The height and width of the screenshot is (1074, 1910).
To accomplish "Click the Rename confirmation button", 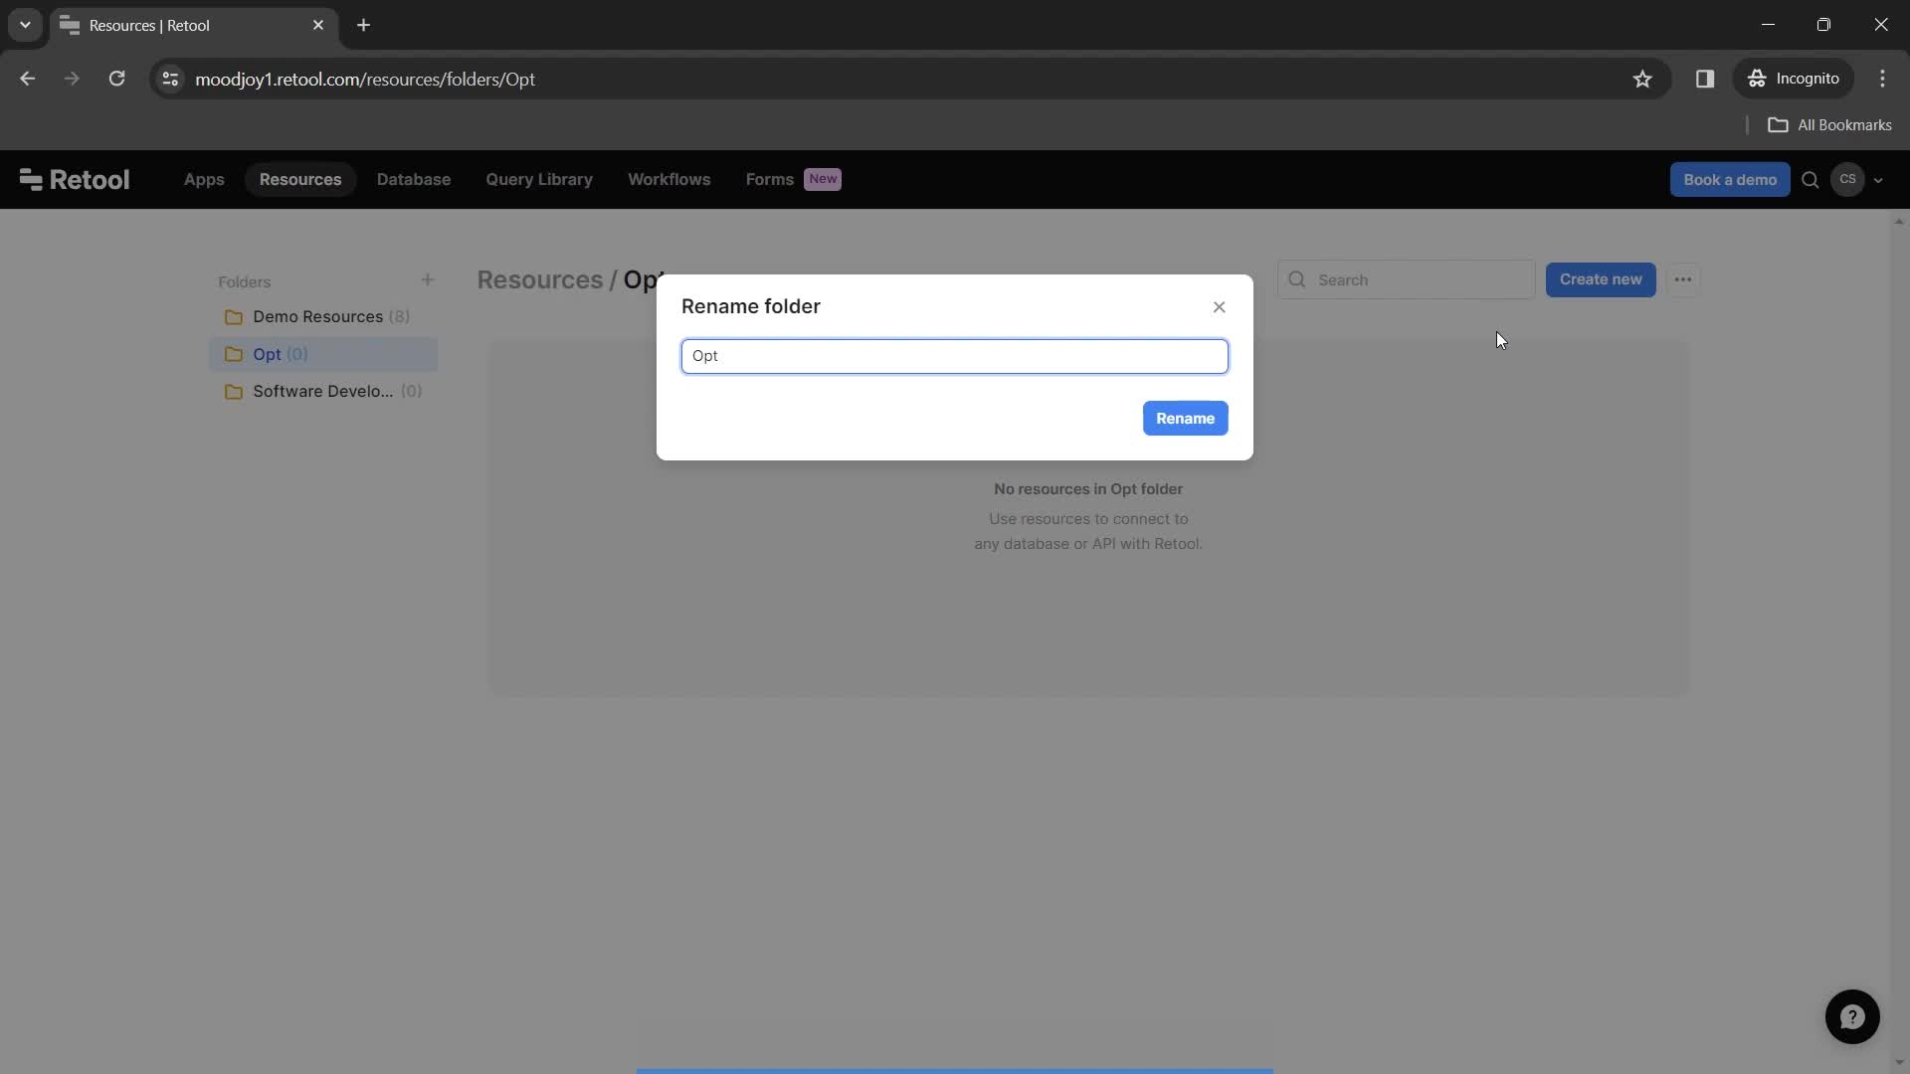I will (x=1183, y=417).
